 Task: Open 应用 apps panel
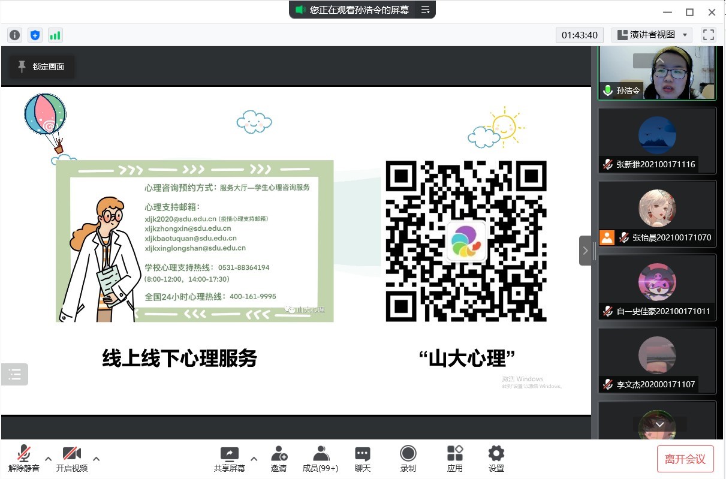point(455,459)
